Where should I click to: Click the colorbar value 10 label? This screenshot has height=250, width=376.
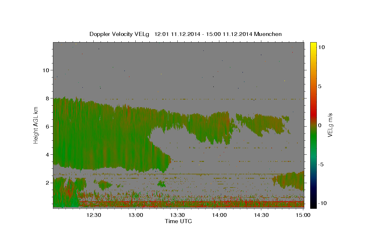[x=321, y=47]
